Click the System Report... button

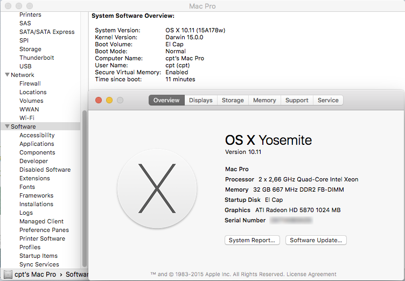coord(252,240)
